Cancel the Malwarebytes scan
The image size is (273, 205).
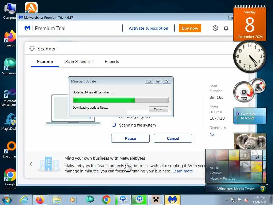click(x=173, y=138)
